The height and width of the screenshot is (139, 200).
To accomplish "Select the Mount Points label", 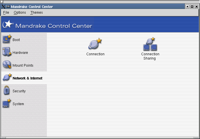I will click(x=23, y=66).
